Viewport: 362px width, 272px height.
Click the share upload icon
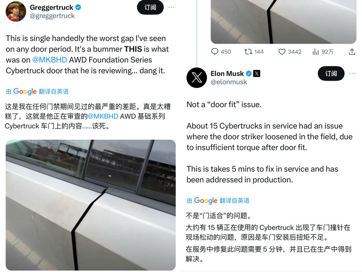click(x=352, y=52)
